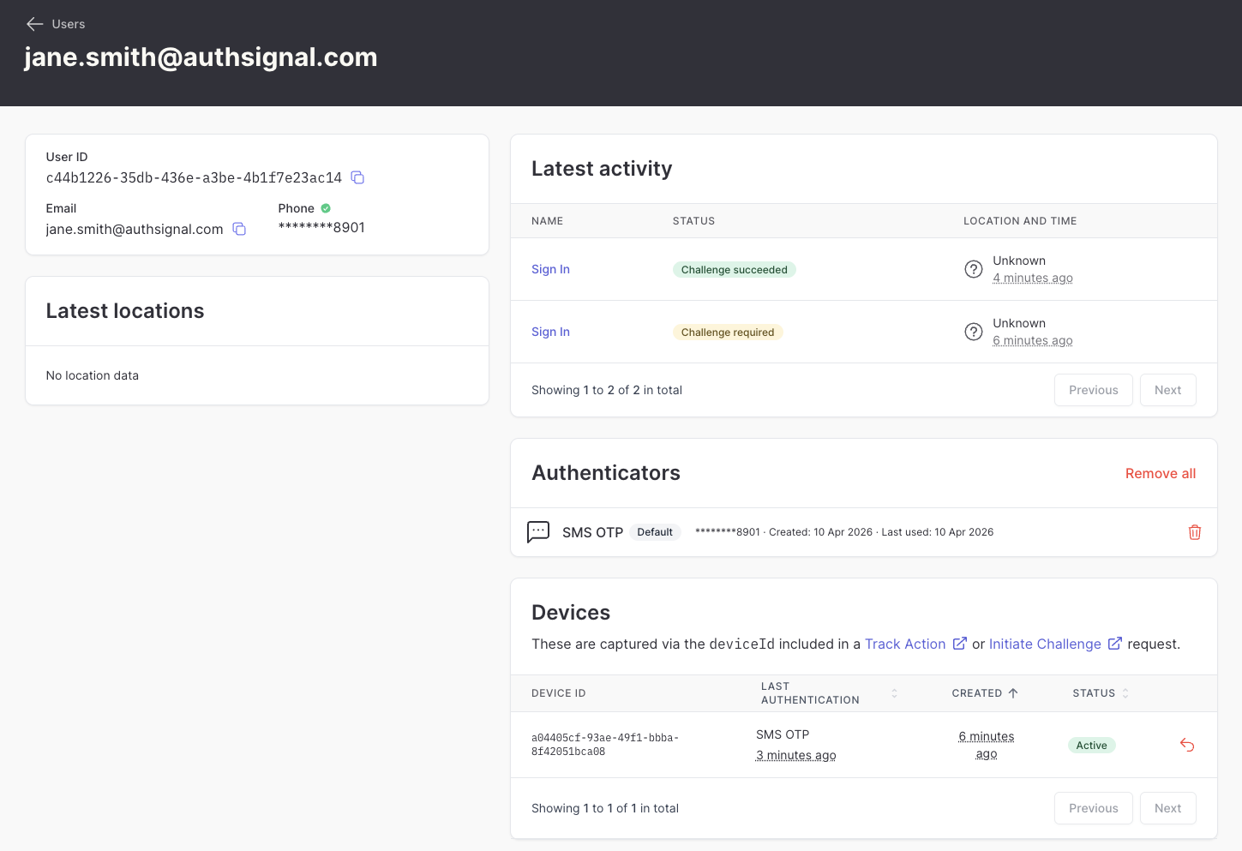Click the Active status badge on the device
This screenshot has height=851, width=1242.
coord(1091,745)
